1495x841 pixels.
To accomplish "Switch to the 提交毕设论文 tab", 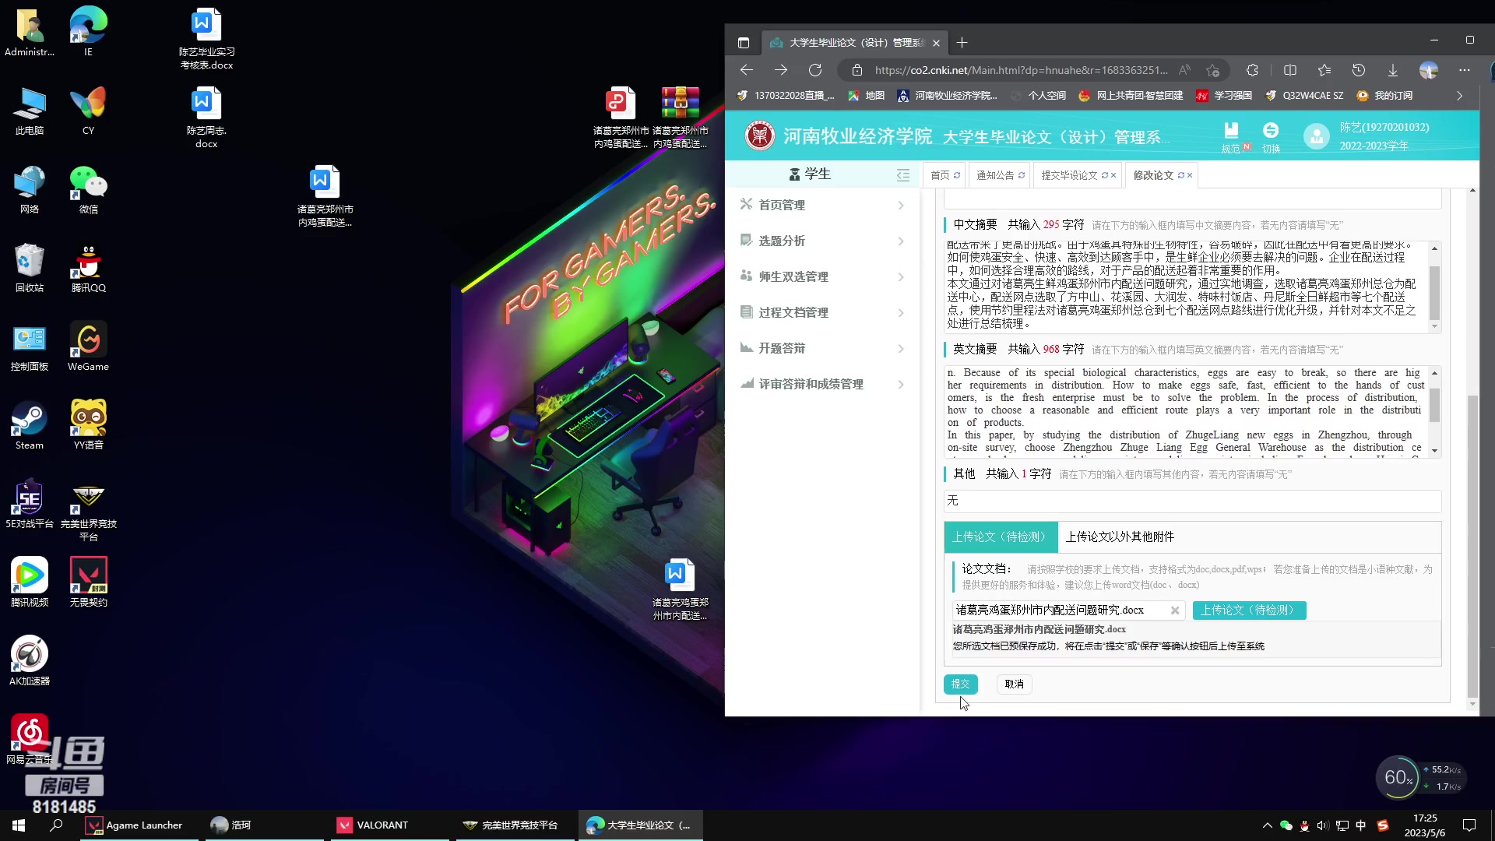I will [x=1069, y=175].
